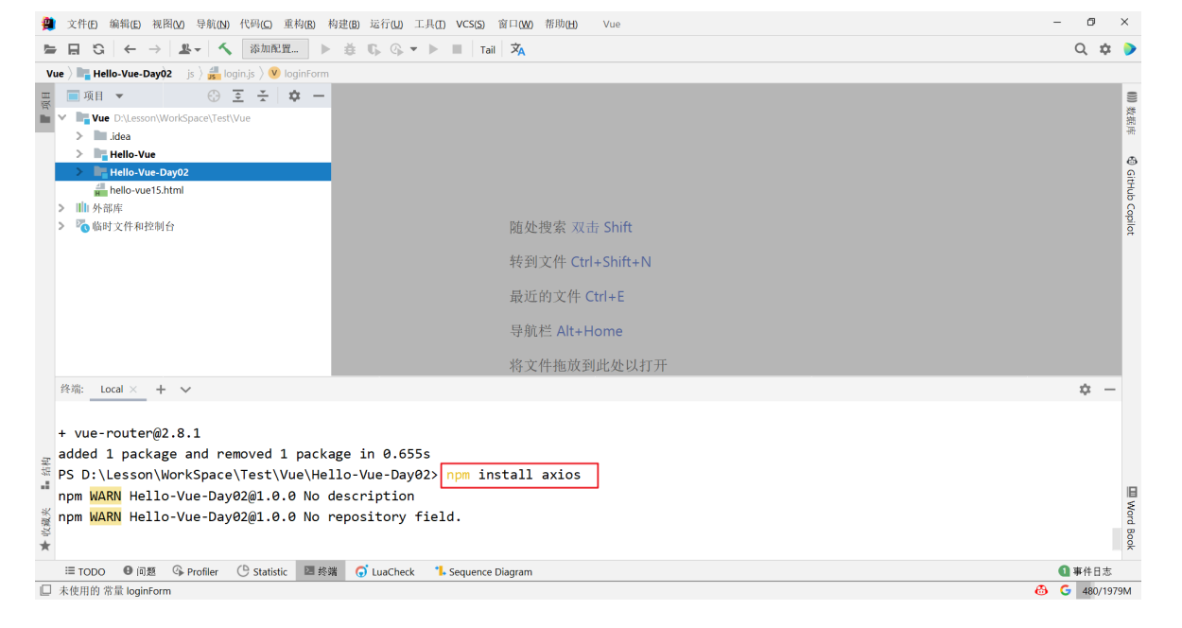This screenshot has height=628, width=1182.
Task: Hide the terminal panel with minus icon
Action: [1109, 390]
